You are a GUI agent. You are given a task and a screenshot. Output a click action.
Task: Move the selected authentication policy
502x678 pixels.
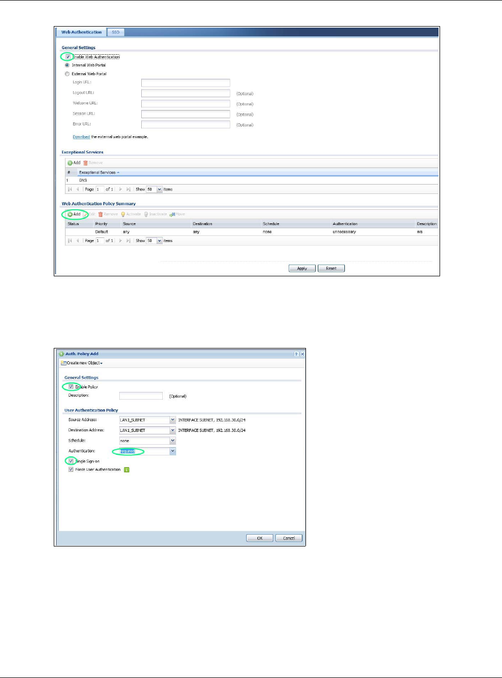178,214
